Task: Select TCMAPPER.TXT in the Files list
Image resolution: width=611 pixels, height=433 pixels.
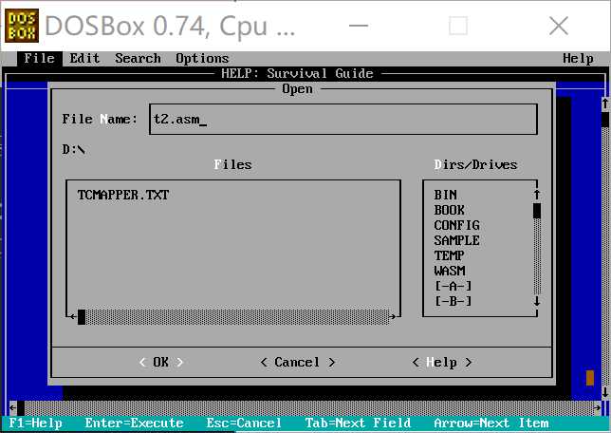Action: 123,195
